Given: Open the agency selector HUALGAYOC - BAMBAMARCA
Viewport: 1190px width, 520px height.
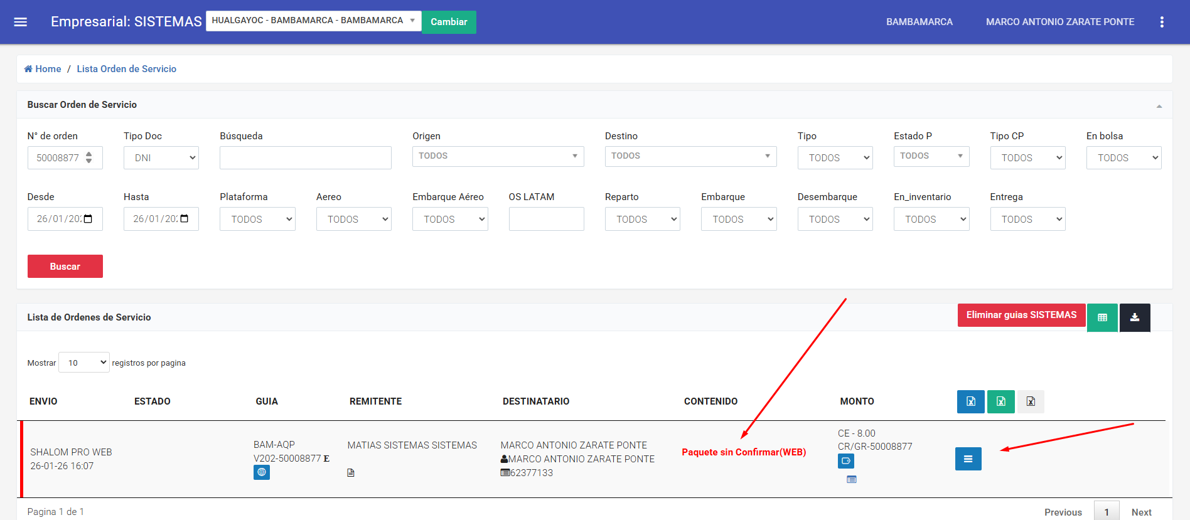Looking at the screenshot, I should (x=313, y=21).
